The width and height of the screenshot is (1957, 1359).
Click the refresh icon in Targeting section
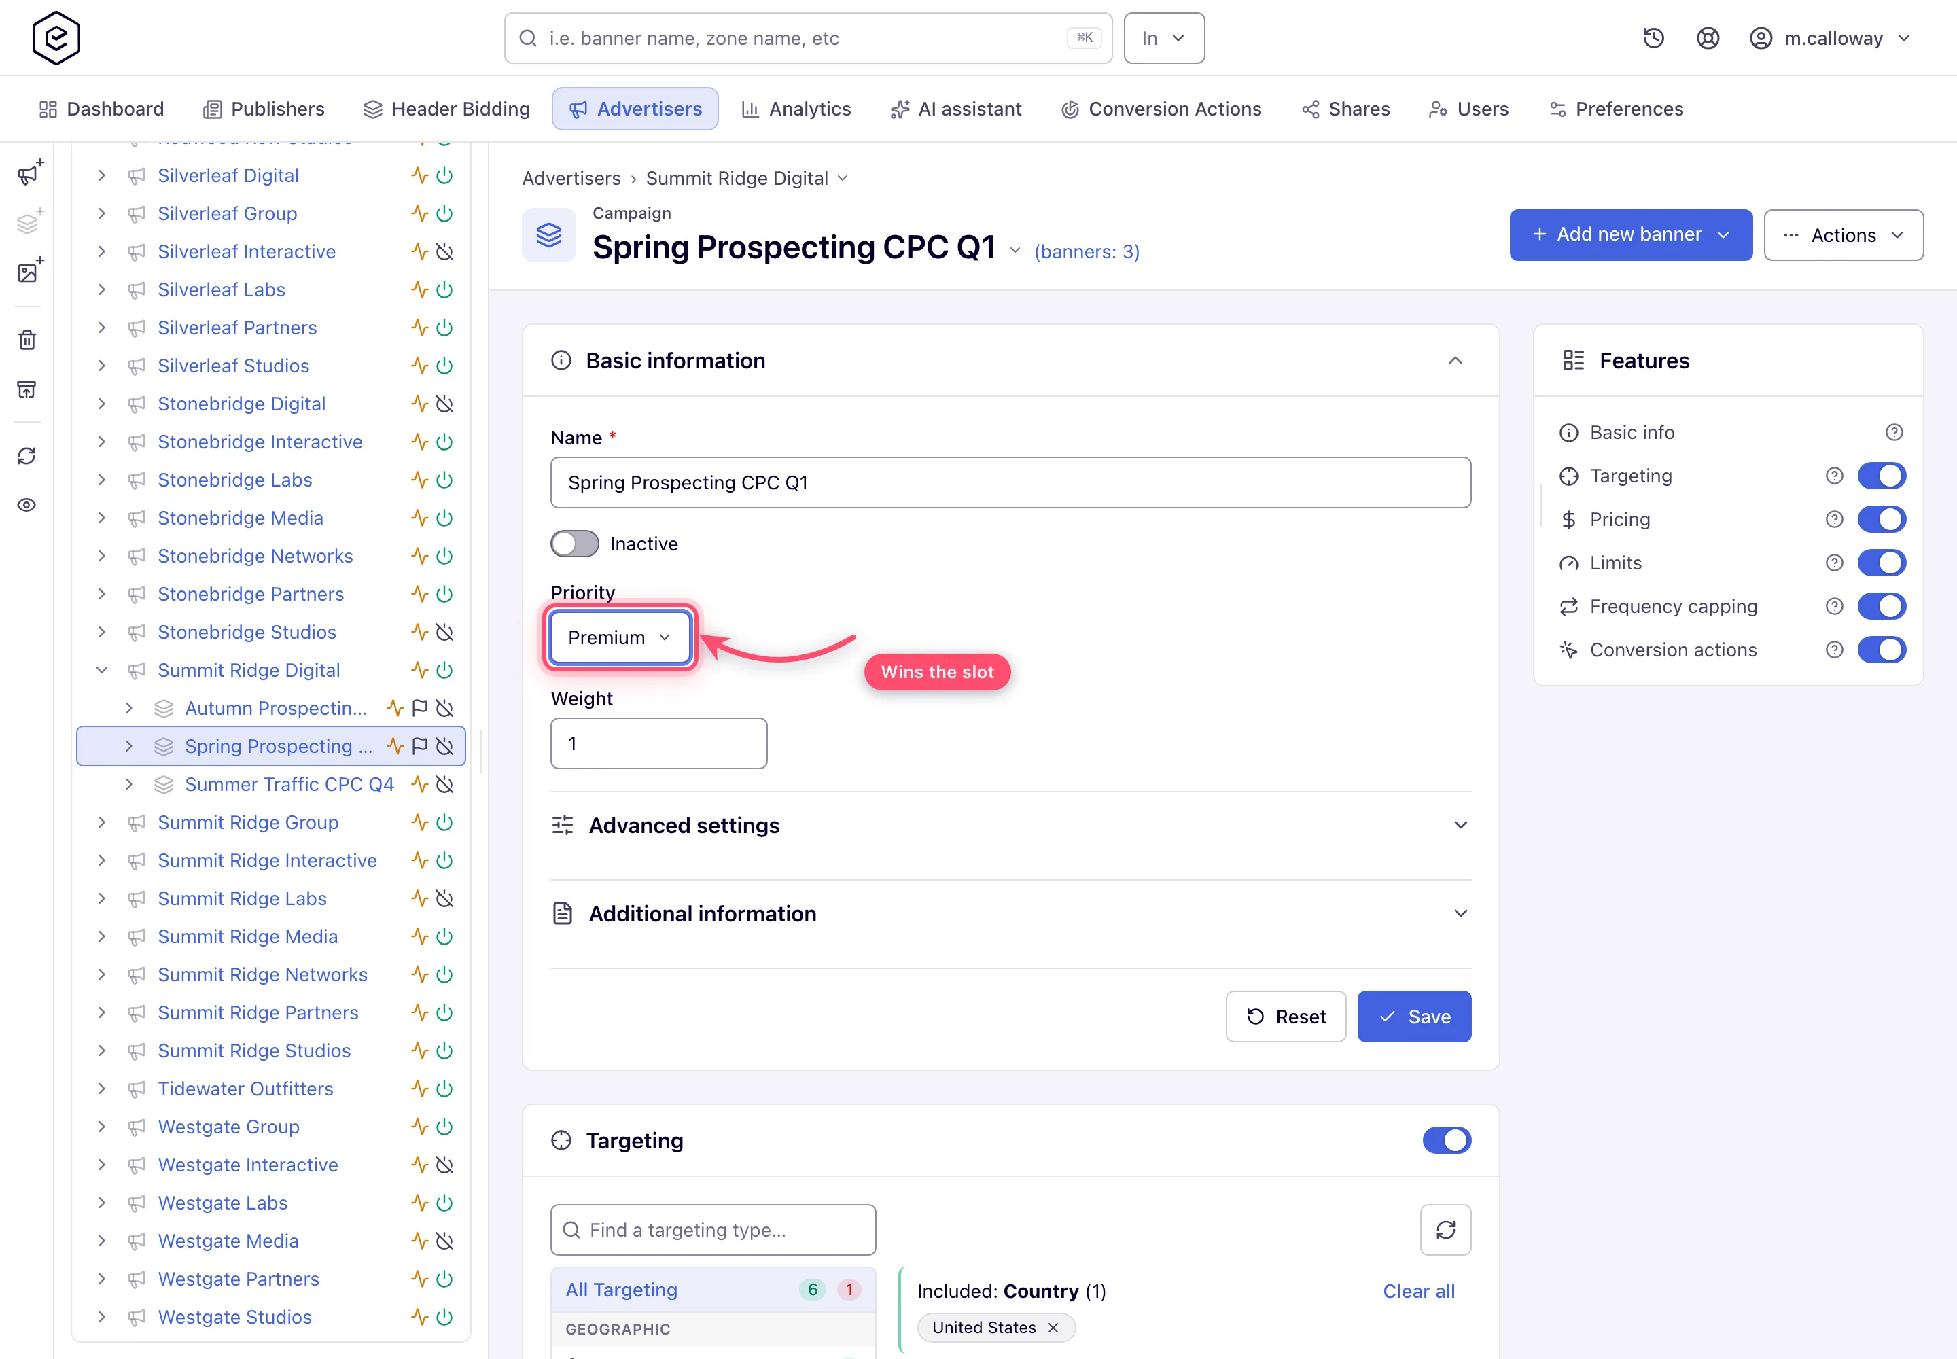point(1445,1230)
